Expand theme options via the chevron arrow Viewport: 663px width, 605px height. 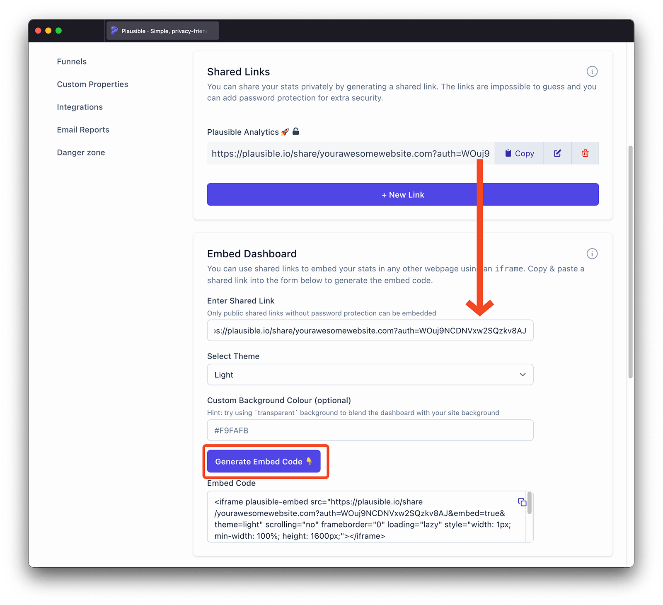coord(522,374)
